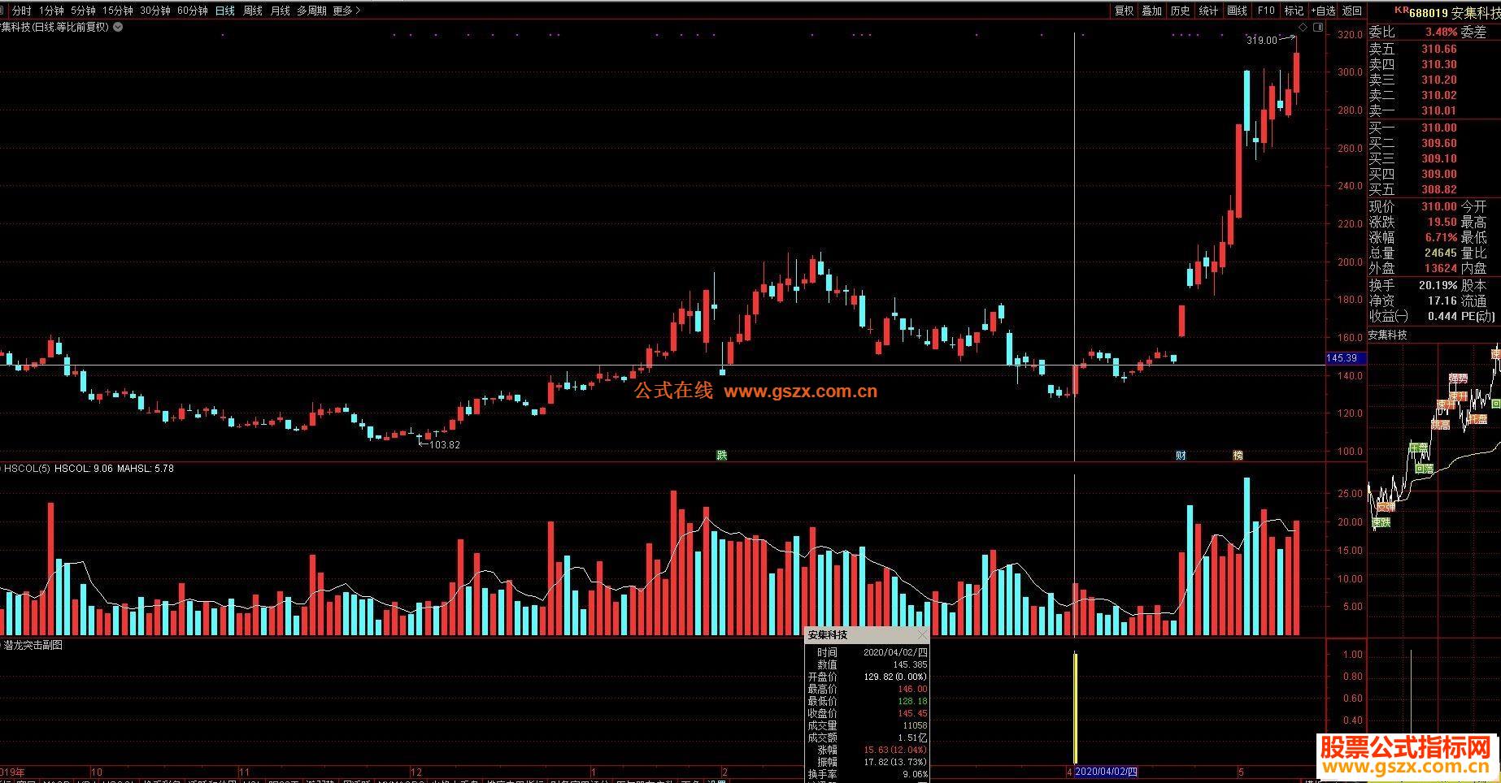
Task: Expand the 更多 periods menu
Action: [x=346, y=11]
